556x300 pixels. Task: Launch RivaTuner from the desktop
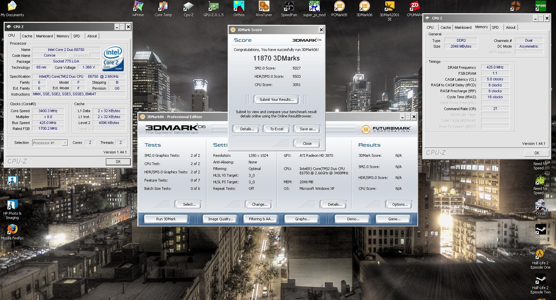click(x=264, y=9)
